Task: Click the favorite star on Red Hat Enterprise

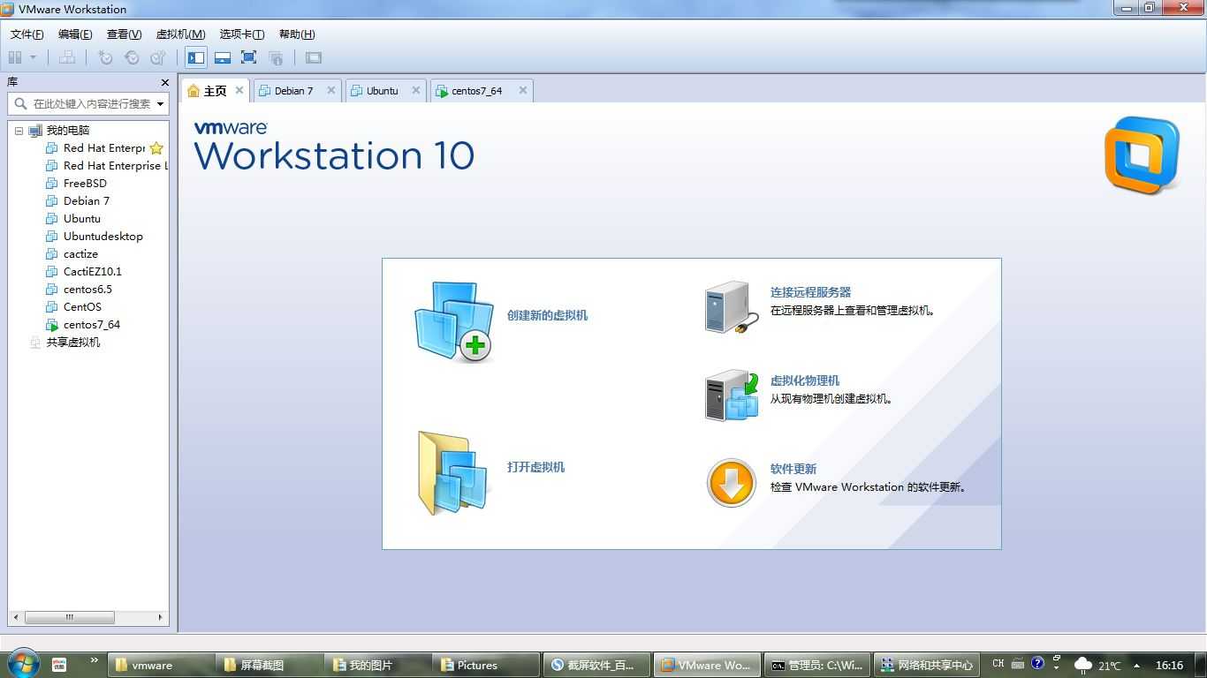Action: (156, 148)
